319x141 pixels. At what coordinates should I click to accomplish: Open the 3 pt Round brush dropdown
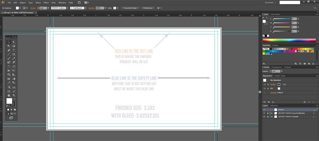[86, 8]
